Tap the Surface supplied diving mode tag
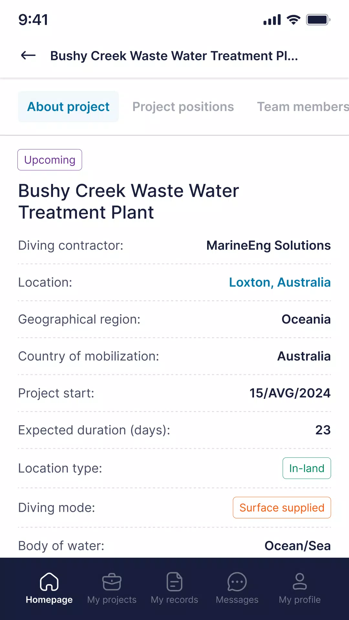The width and height of the screenshot is (349, 620). tap(282, 508)
